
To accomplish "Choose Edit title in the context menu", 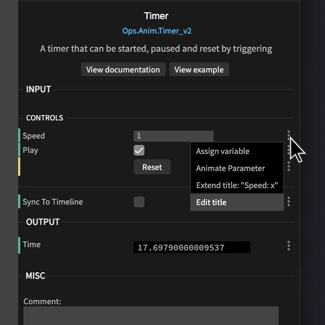I will point(237,202).
